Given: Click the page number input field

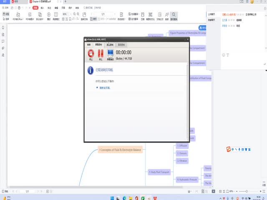Looking at the screenshot, I should coord(103,14).
